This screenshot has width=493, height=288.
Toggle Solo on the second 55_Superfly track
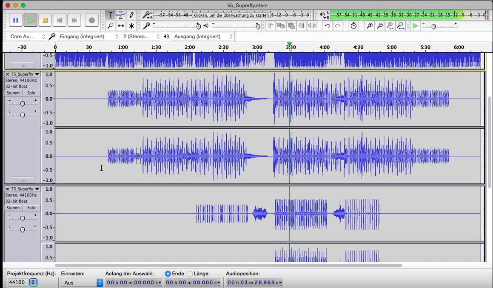coord(31,208)
